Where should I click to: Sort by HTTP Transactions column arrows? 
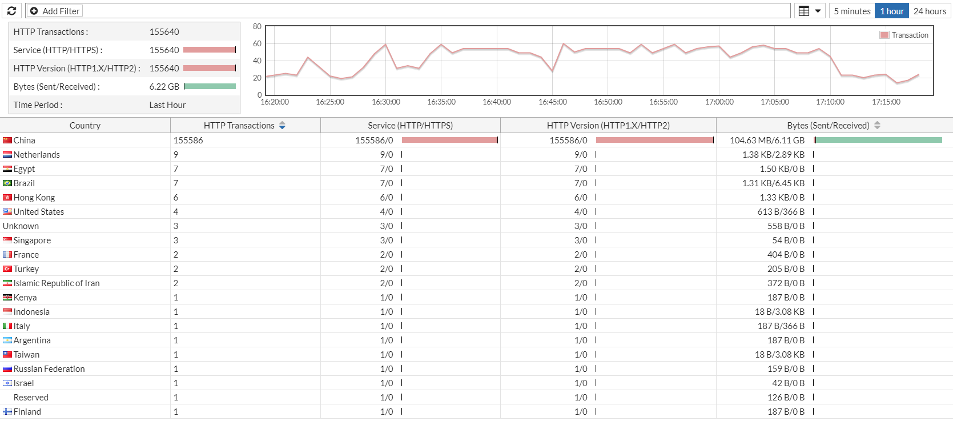tap(282, 126)
